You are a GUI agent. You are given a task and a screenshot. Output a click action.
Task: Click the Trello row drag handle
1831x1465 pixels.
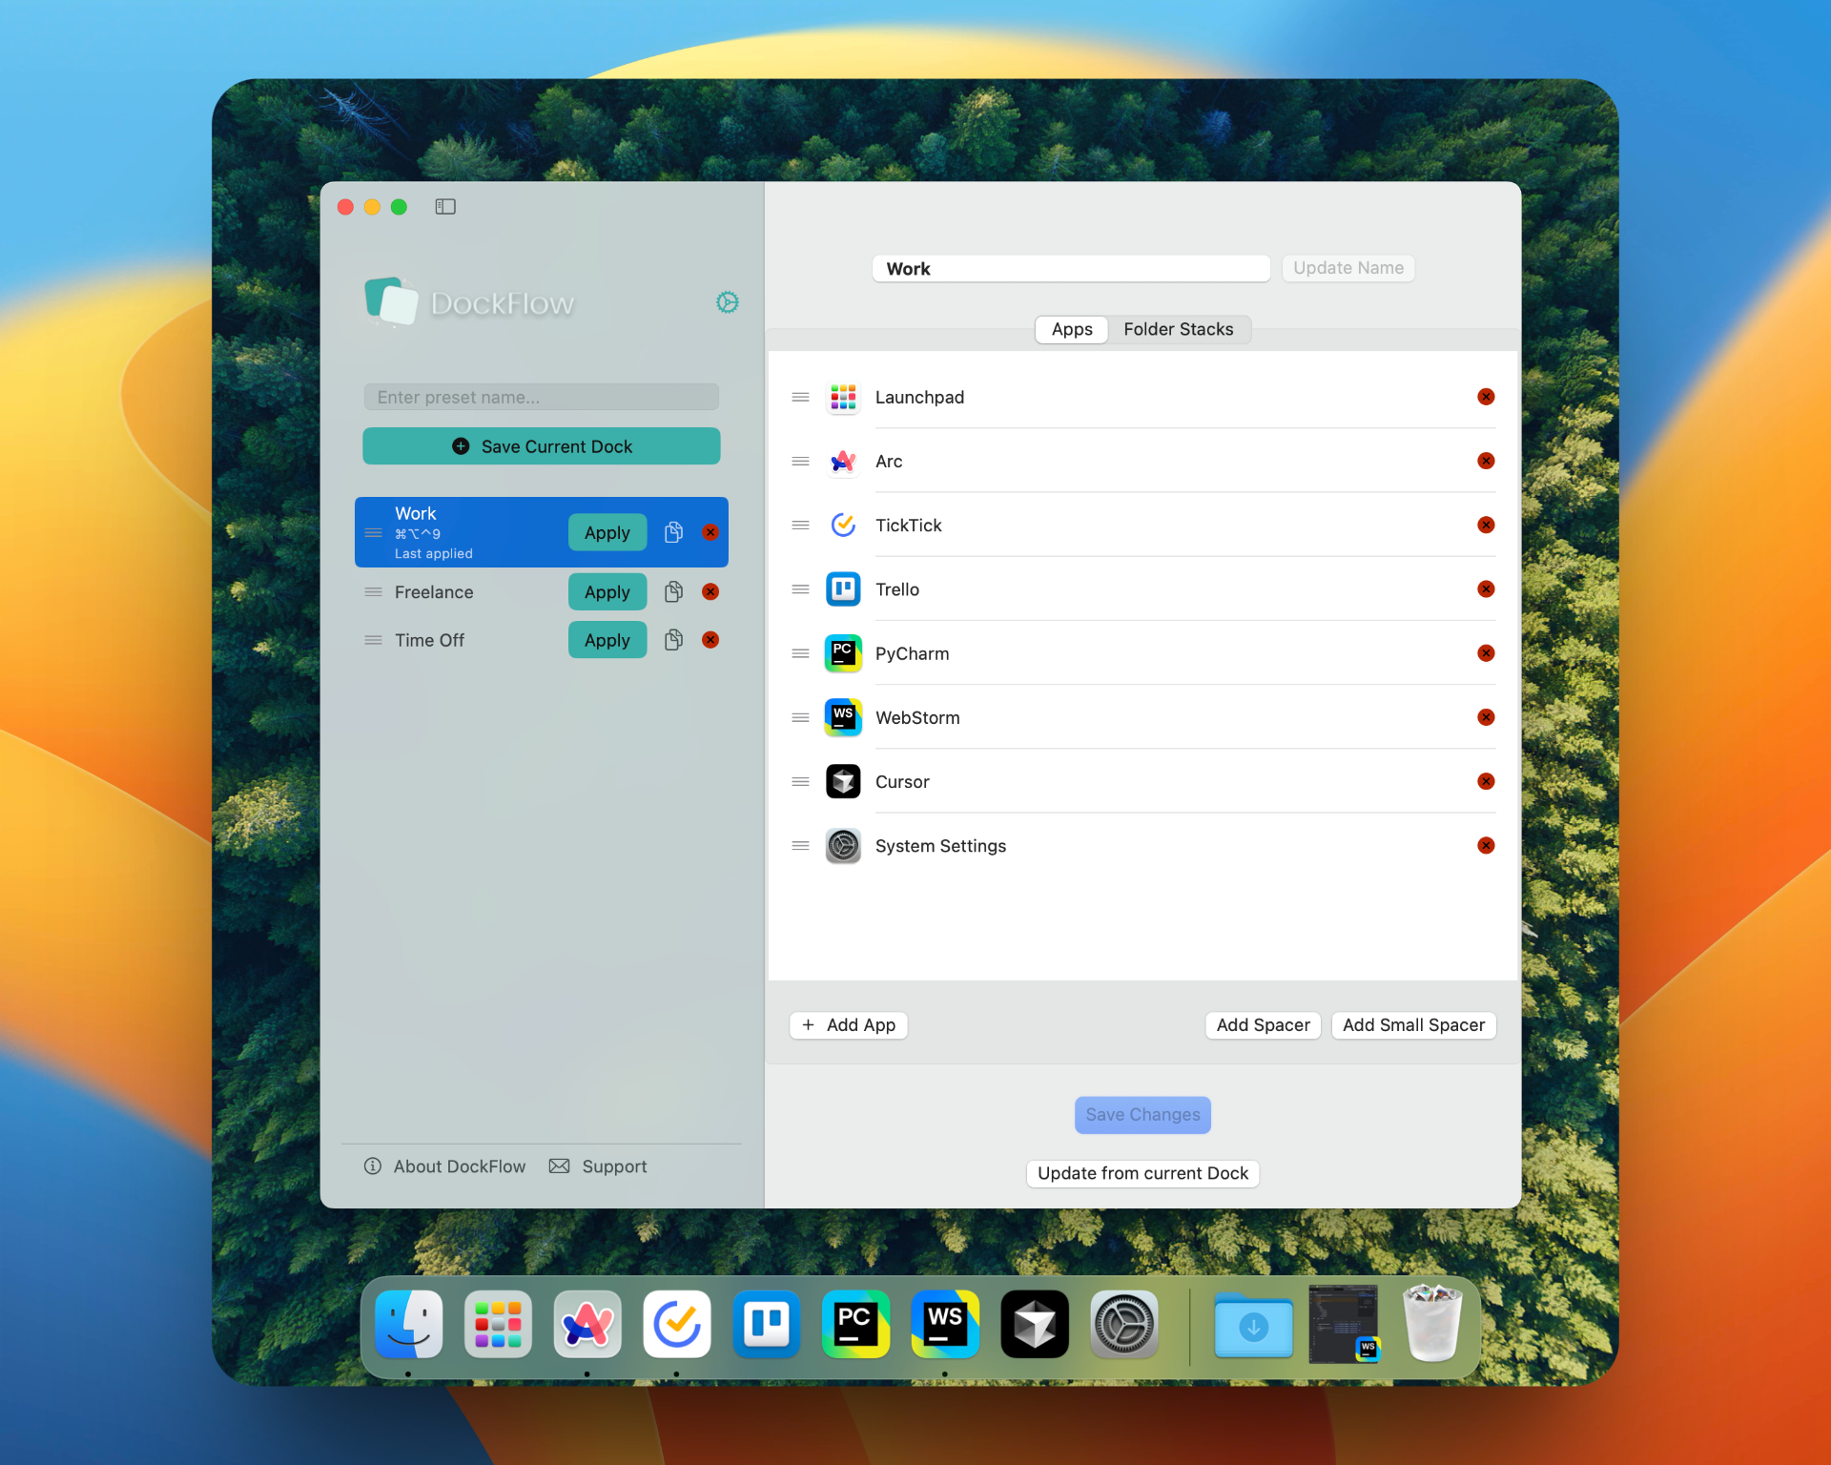(x=801, y=589)
